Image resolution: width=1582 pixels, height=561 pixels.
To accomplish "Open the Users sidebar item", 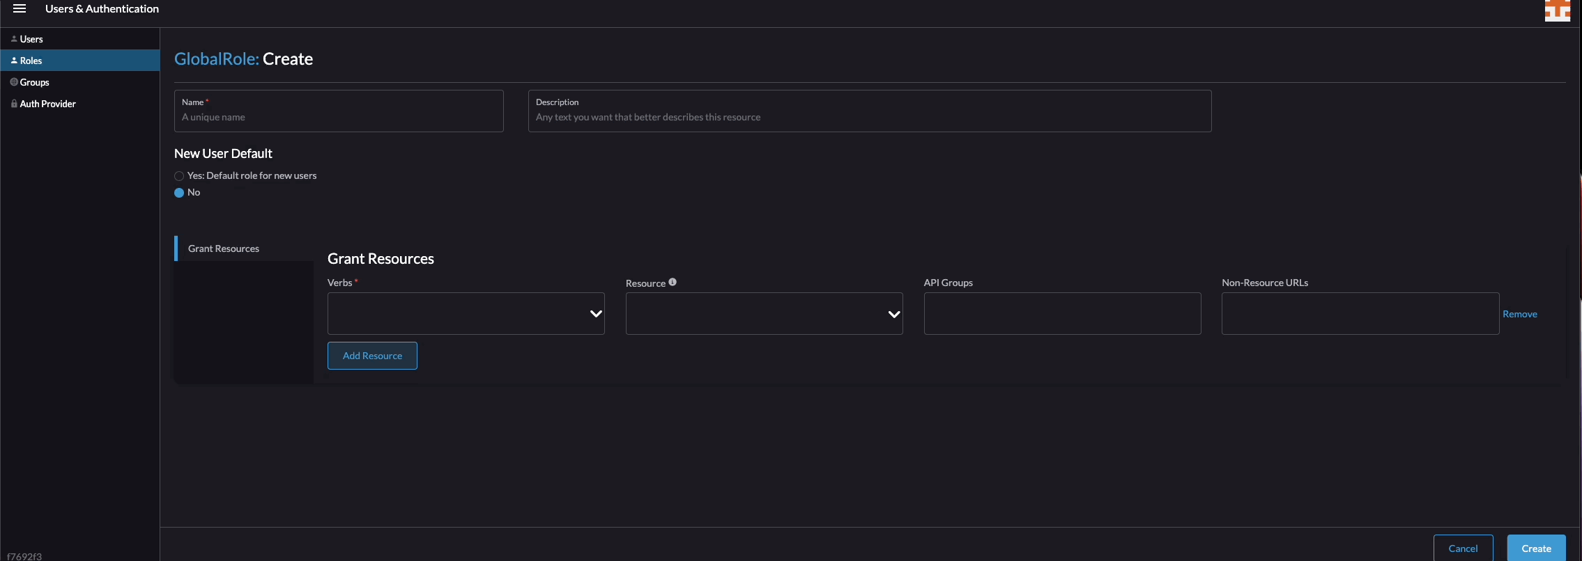I will (79, 39).
